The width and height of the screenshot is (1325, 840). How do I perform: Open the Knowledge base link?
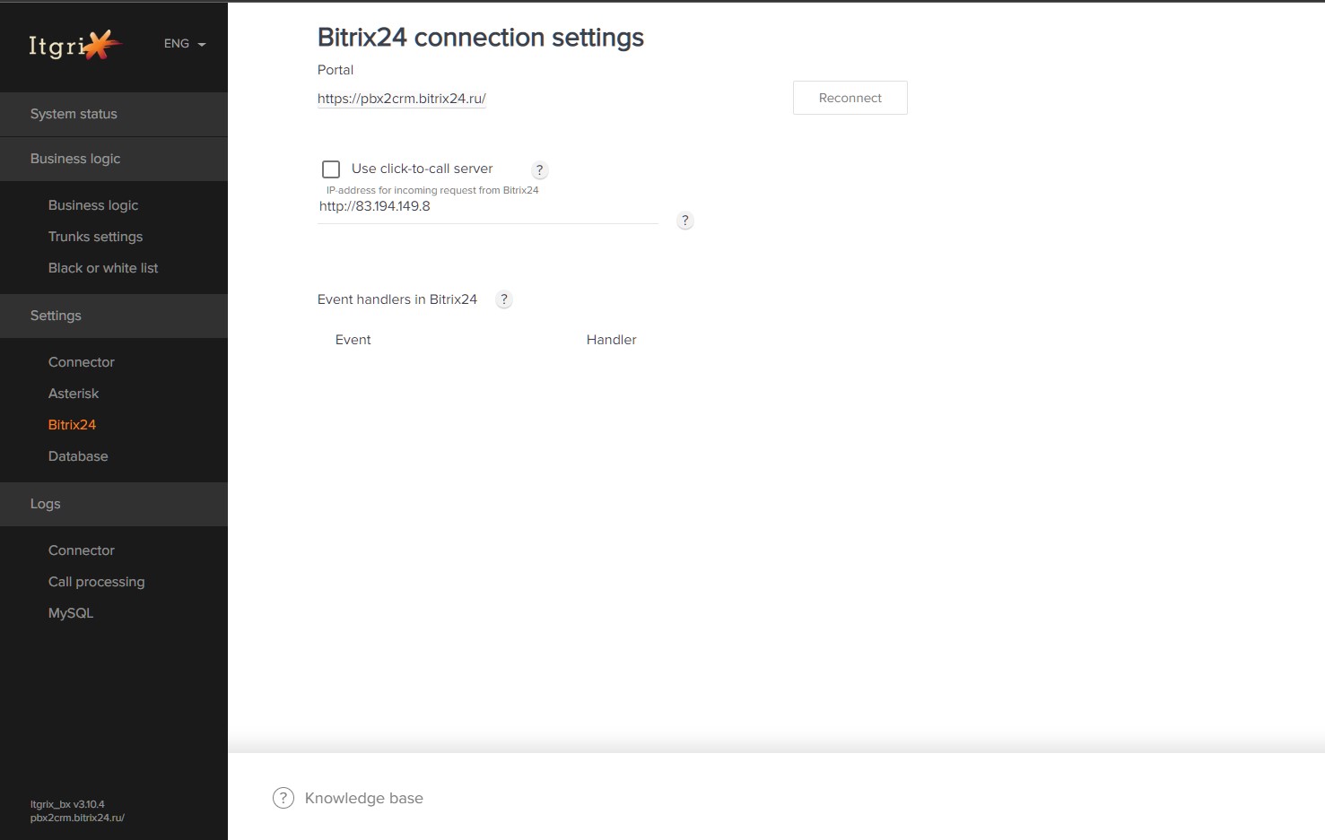coord(363,798)
